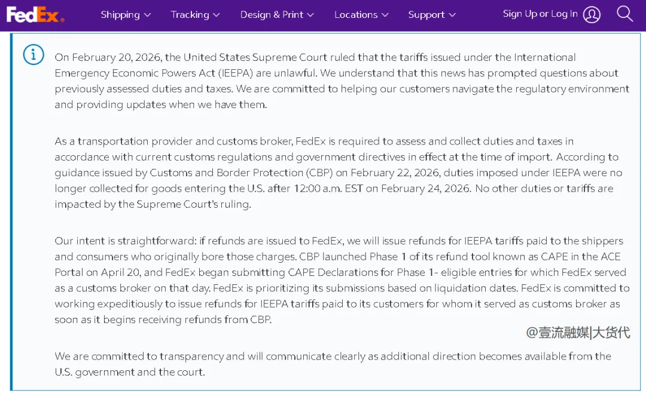Expand the Design & Print chevron
The image size is (646, 396).
(x=310, y=15)
